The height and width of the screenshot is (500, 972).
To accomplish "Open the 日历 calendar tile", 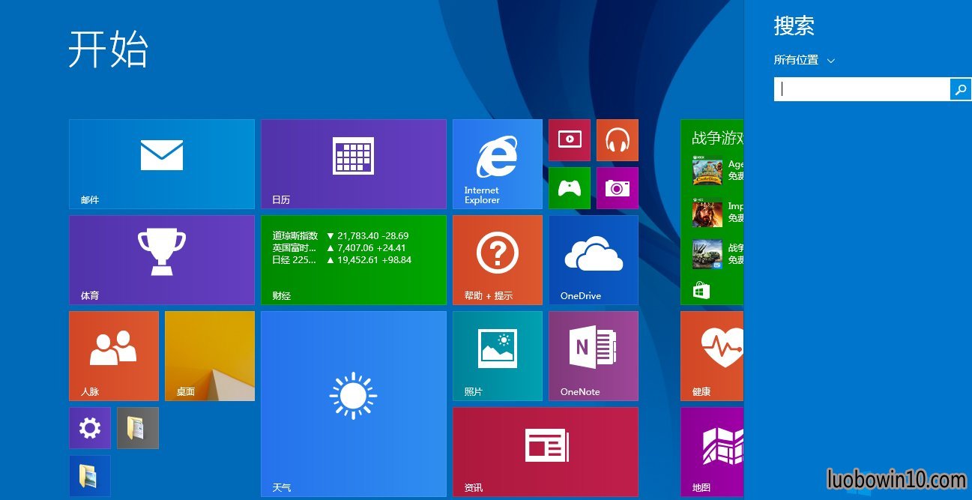I will (x=354, y=164).
